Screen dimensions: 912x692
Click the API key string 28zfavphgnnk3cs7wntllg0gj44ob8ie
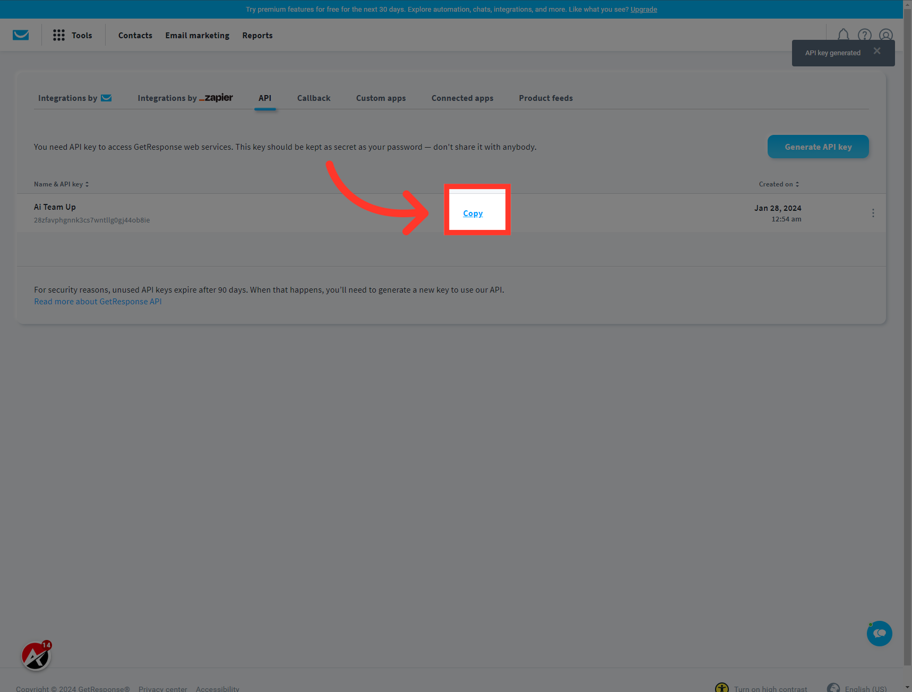click(x=92, y=220)
